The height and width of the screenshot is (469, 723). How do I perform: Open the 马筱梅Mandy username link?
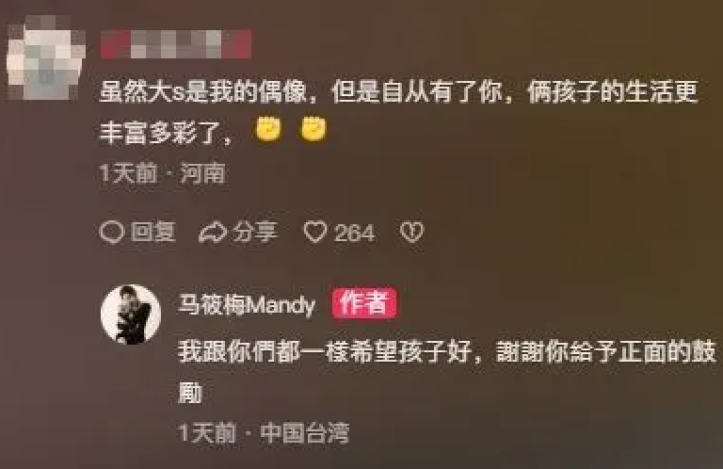[x=247, y=305]
